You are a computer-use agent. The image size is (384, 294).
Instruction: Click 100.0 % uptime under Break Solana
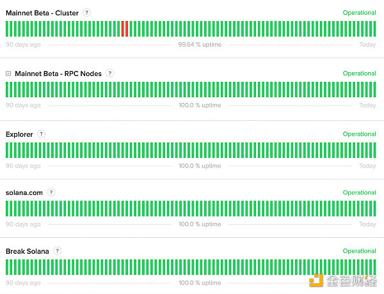[200, 282]
